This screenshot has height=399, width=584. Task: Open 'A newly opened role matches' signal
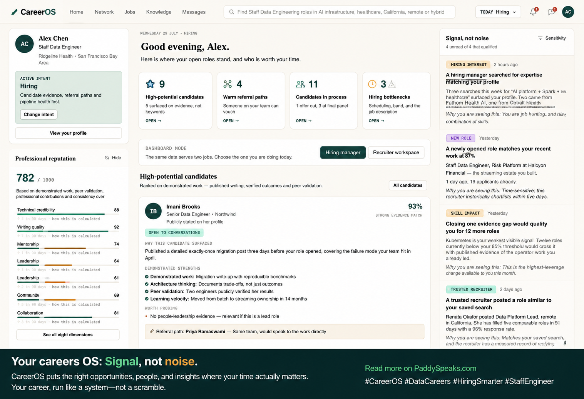[x=498, y=152]
